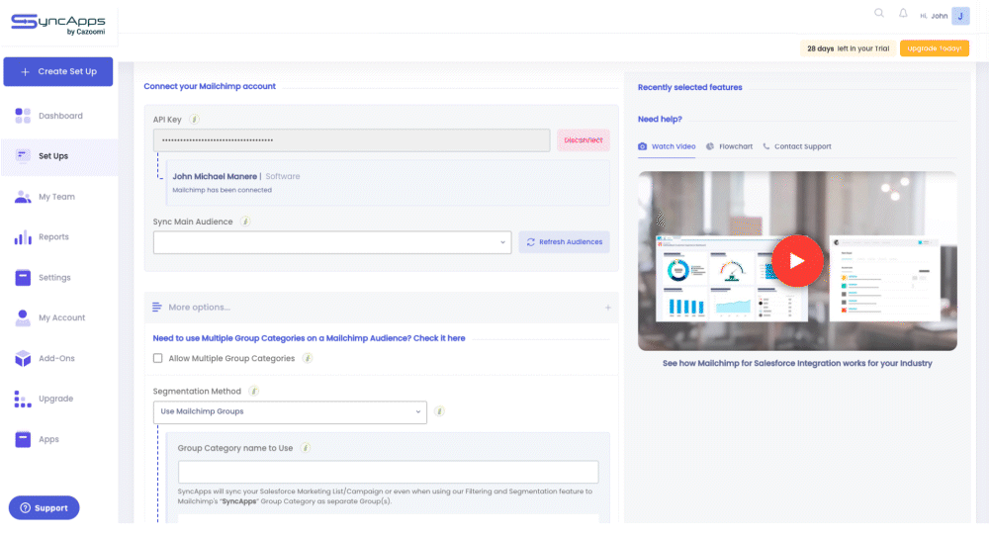Click the Recently selected features heading
The height and width of the screenshot is (536, 989).
pos(689,88)
